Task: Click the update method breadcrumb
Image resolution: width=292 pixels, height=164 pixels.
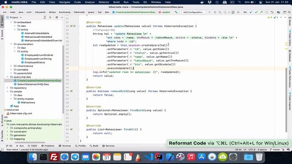Action: [164, 12]
